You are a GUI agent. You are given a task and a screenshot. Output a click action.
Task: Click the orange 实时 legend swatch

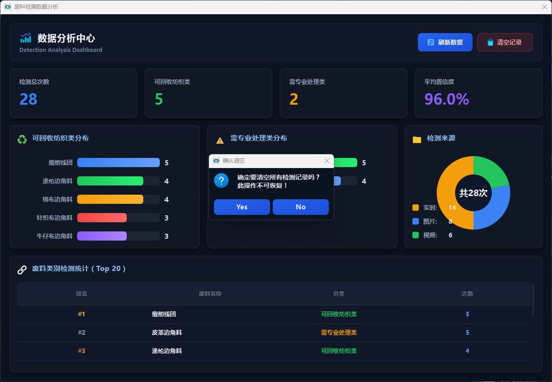click(416, 208)
